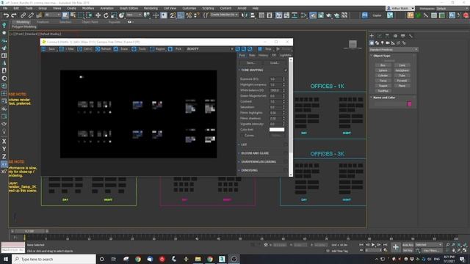470x264 pixels.
Task: Click the Redo arrow in main toolbar
Action: tap(14, 15)
